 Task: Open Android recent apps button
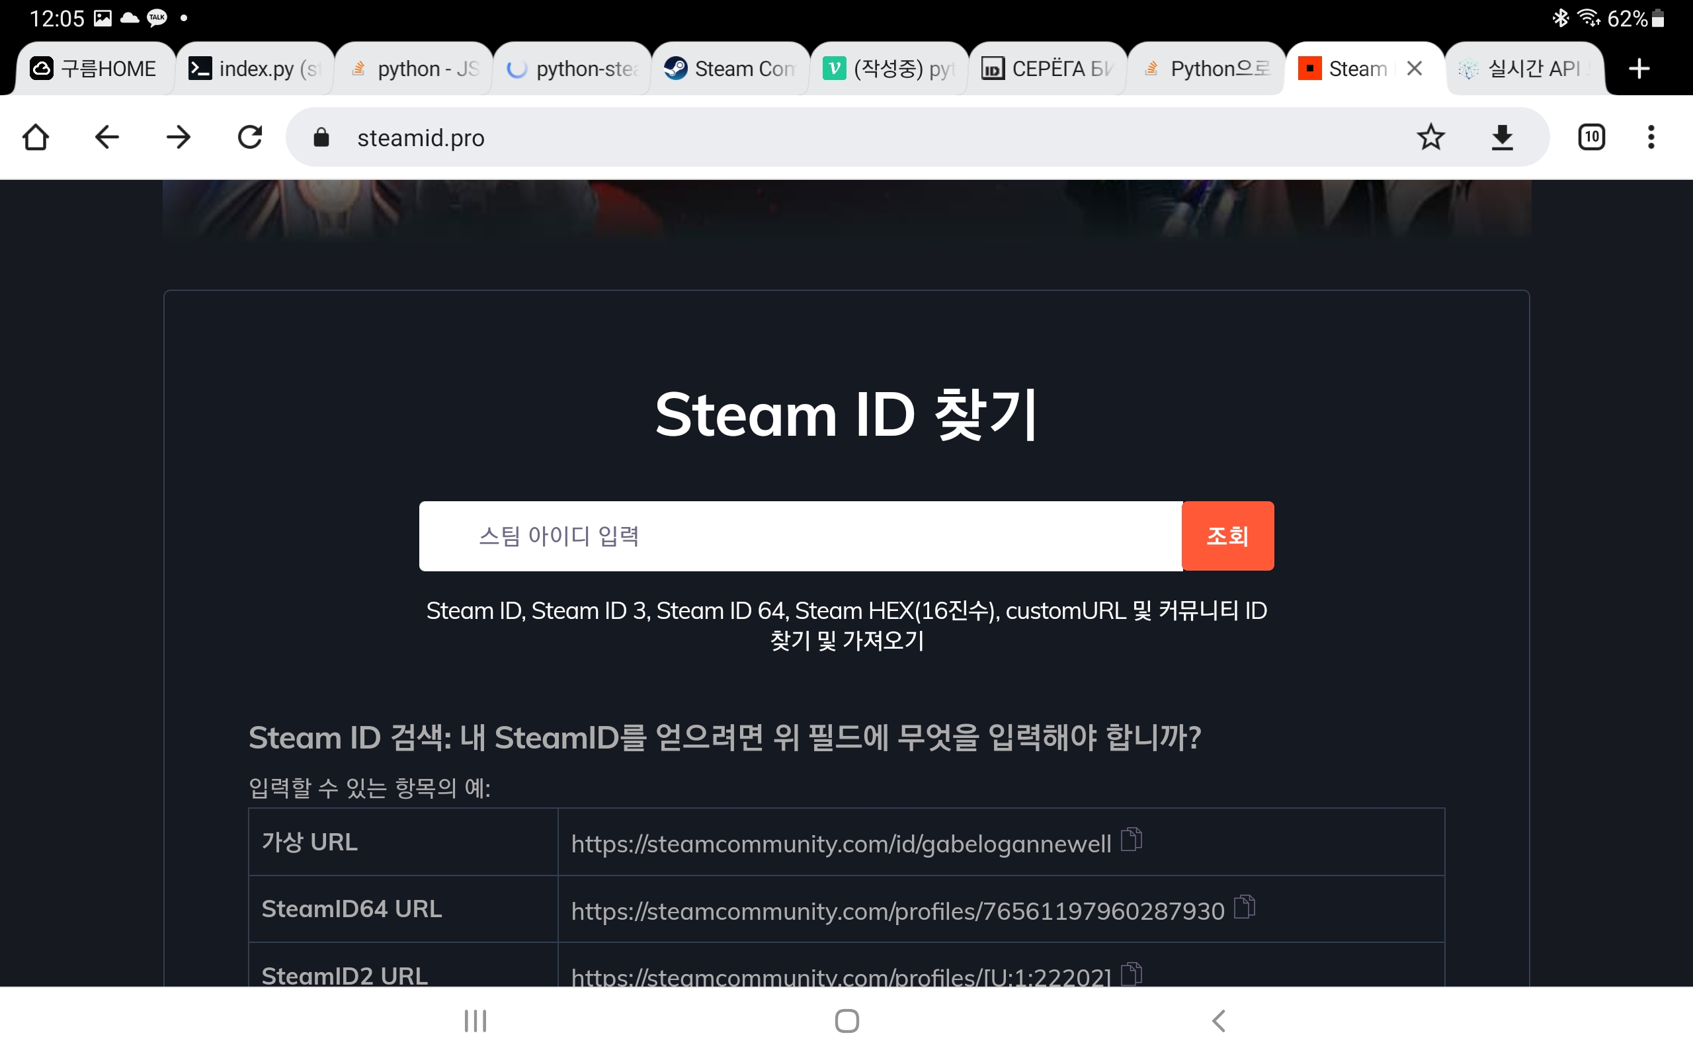[475, 1021]
